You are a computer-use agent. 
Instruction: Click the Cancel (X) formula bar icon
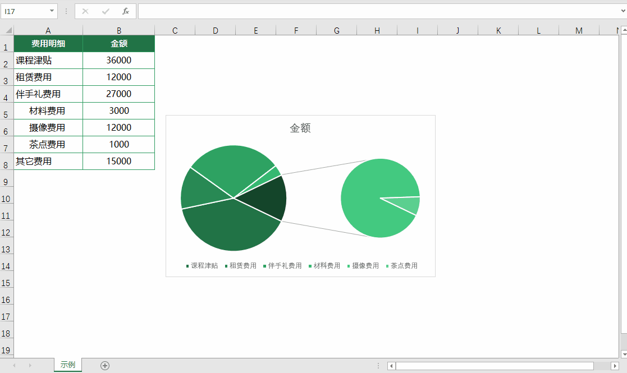pos(85,11)
